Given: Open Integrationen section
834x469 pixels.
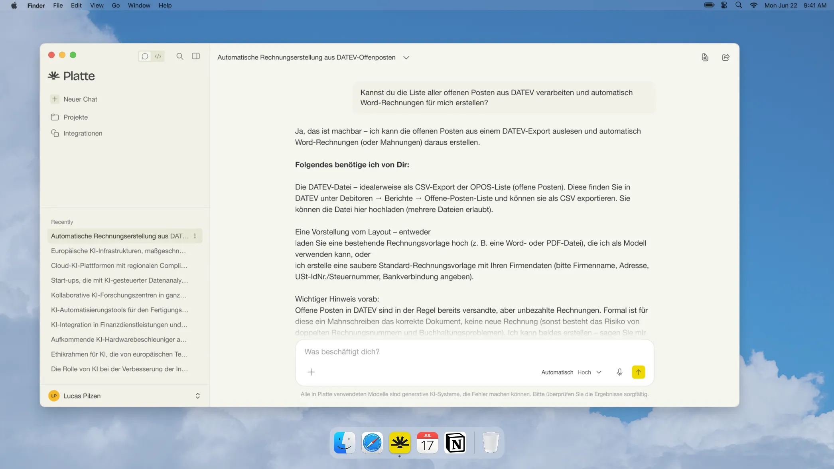Looking at the screenshot, I should tap(77, 133).
